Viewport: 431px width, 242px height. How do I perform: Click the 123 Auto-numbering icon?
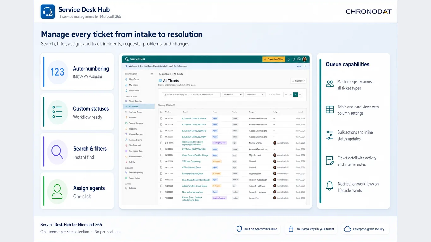click(57, 72)
